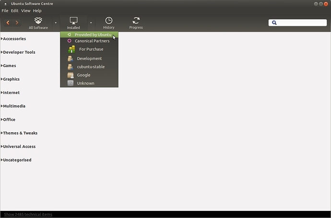
Task: Choose Google from the dropdown
Action: pos(89,75)
